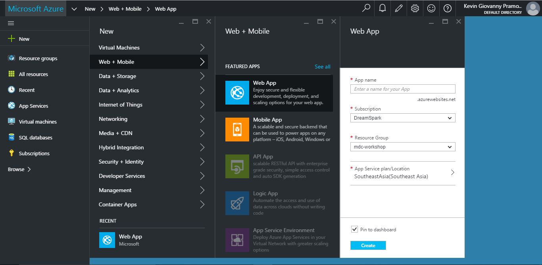
Task: Open the Subscription DreamSpark dropdown
Action: pos(403,118)
